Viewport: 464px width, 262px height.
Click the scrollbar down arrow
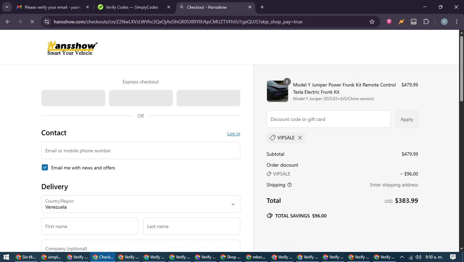pyautogui.click(x=461, y=249)
